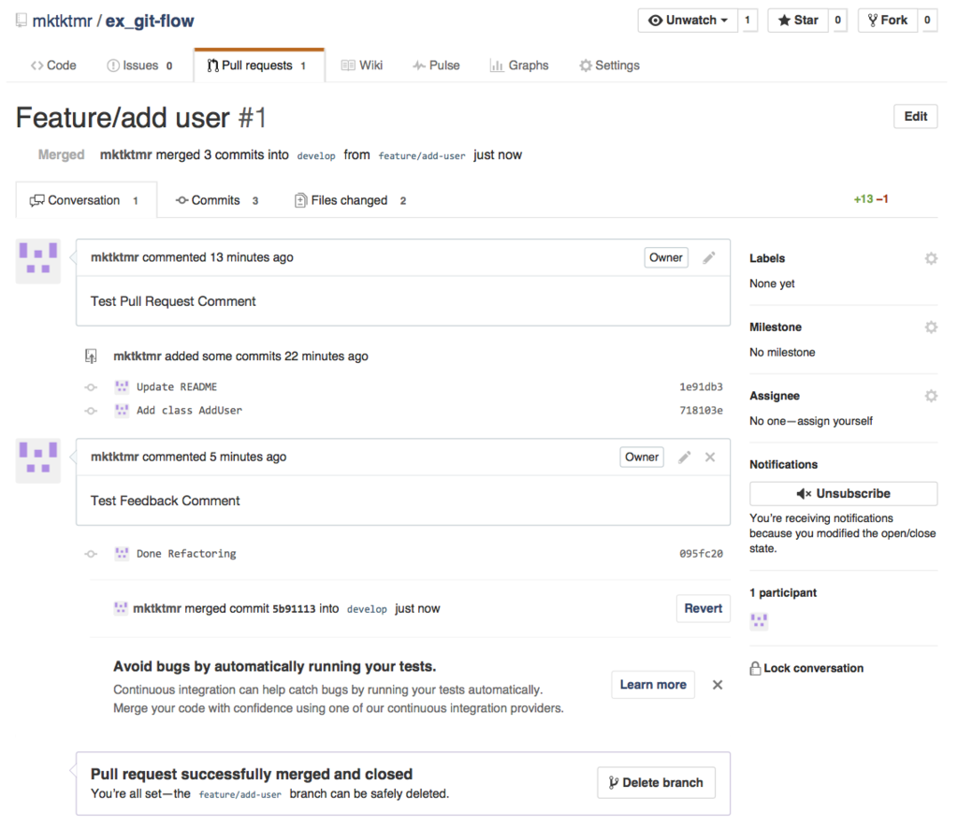This screenshot has height=828, width=958.
Task: Click develop branch label in the merged header
Action: (x=316, y=156)
